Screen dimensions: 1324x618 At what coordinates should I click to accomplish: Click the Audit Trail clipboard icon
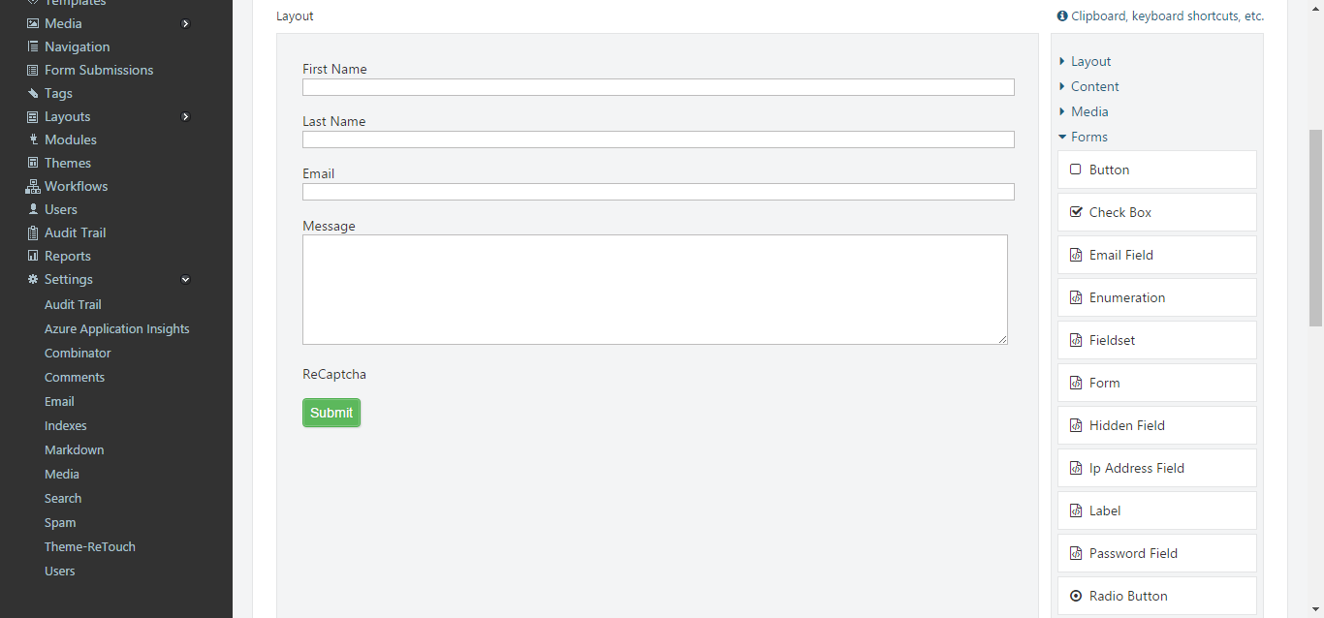33,232
